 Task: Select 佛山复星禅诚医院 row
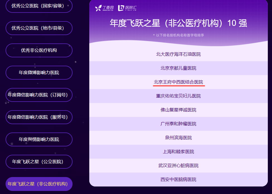[178, 110]
